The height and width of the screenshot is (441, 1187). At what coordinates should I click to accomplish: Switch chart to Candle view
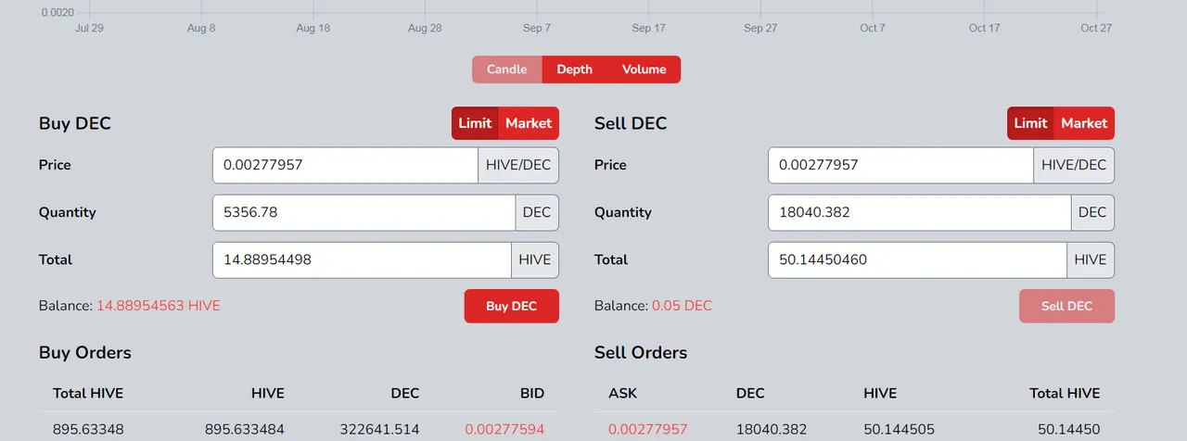click(x=506, y=69)
